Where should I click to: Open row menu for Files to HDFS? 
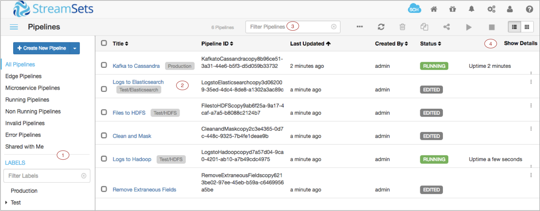coord(531,105)
